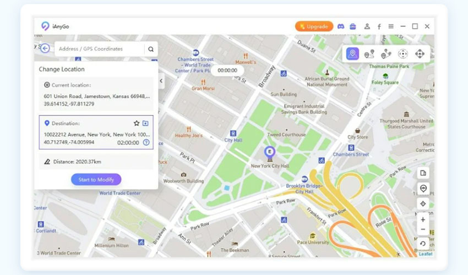This screenshot has height=275, width=468.
Task: Click the back arrow beside search box
Action: [45, 48]
